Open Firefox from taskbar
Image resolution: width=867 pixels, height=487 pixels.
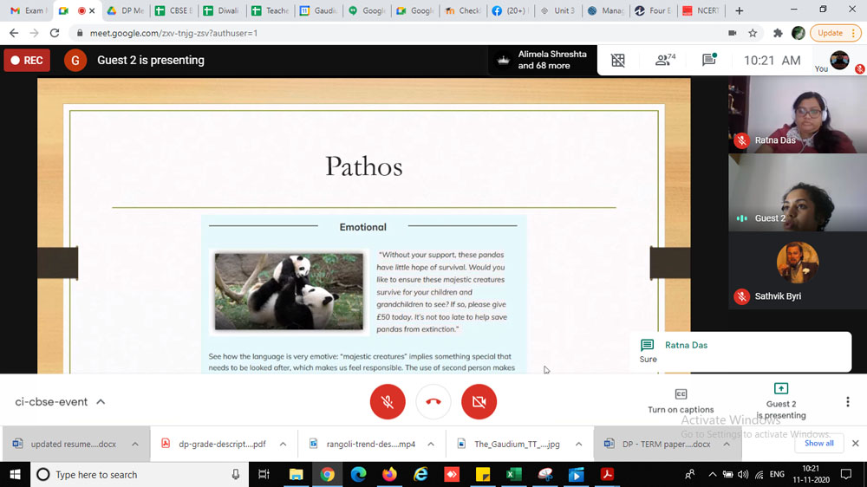(x=389, y=474)
